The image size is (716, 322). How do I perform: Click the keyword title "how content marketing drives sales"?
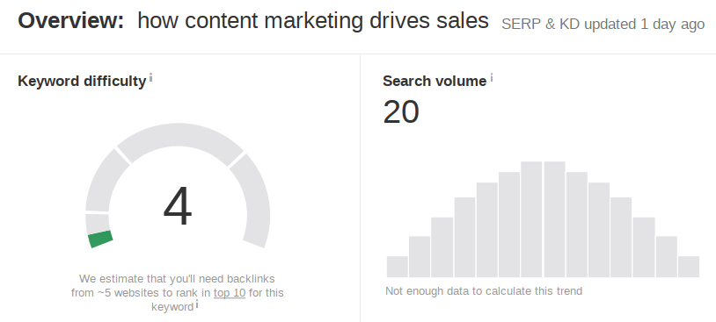coord(313,21)
